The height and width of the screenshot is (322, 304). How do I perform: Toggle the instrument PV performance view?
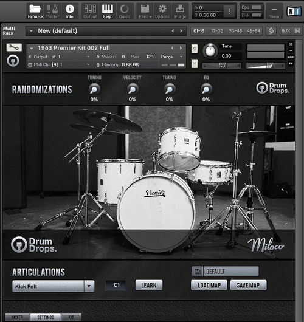291,63
